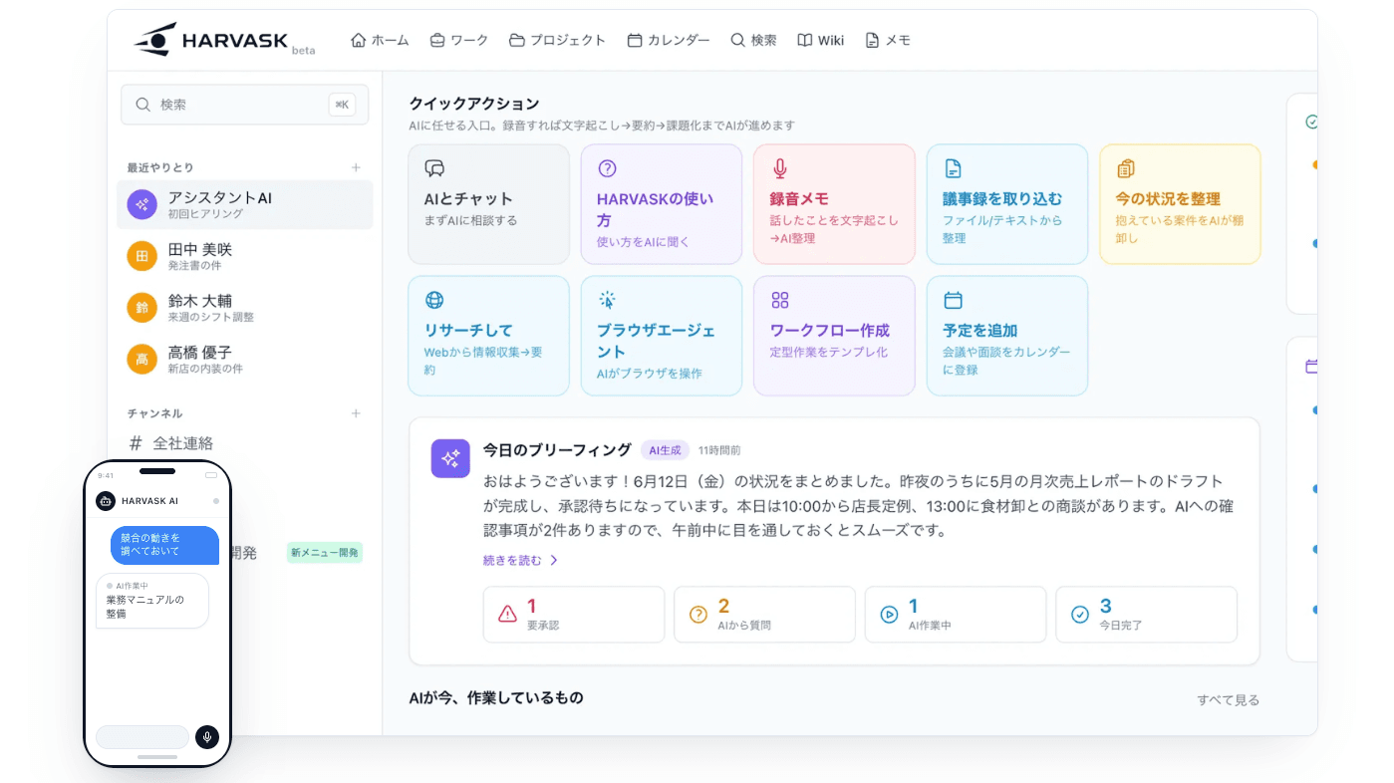Focus the sidebar 検索 field
The width and height of the screenshot is (1394, 783).
(245, 105)
